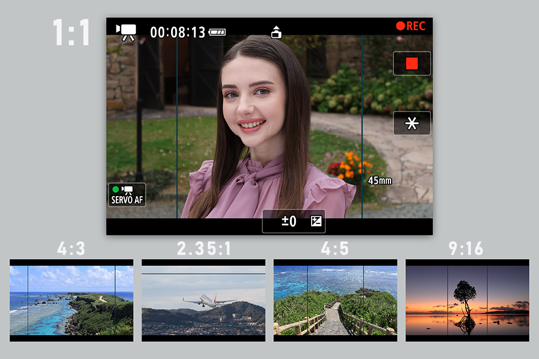
Task: Open the coastal island thumbnail
Action: (72, 300)
